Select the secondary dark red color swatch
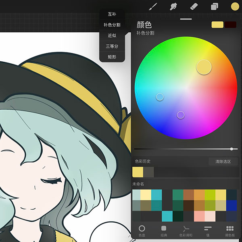Screen dimensions: 242x242 tap(231, 25)
